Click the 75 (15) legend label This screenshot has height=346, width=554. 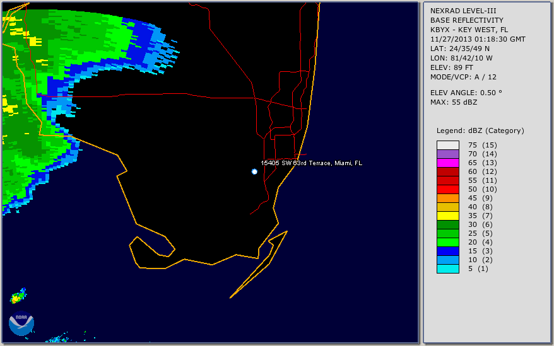pos(483,145)
